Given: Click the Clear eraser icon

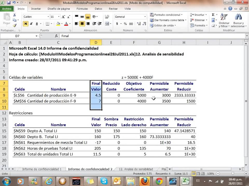Looking at the screenshot, I should [213, 26].
